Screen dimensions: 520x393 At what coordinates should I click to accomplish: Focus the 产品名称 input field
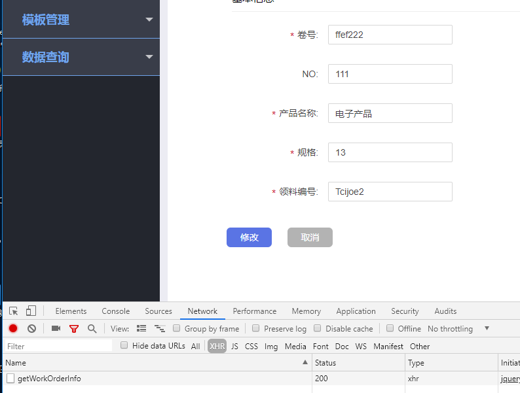click(x=390, y=113)
